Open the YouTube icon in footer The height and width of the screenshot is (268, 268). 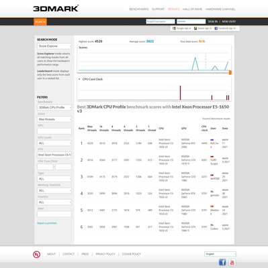pyautogui.click(x=232, y=262)
